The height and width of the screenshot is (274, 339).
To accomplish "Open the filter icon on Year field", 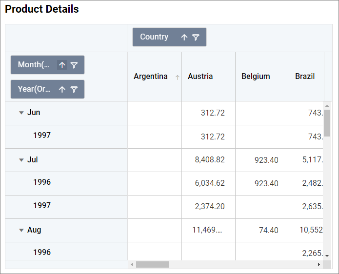I will click(x=74, y=89).
